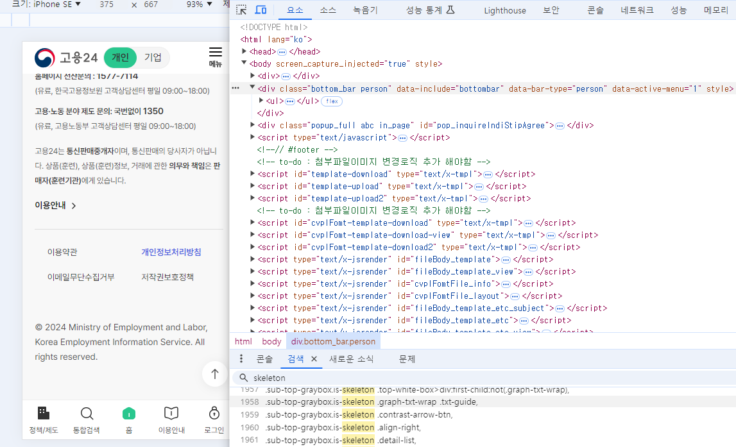This screenshot has height=447, width=736.
Task: Close the 검색 drawer tab
Action: [x=314, y=359]
